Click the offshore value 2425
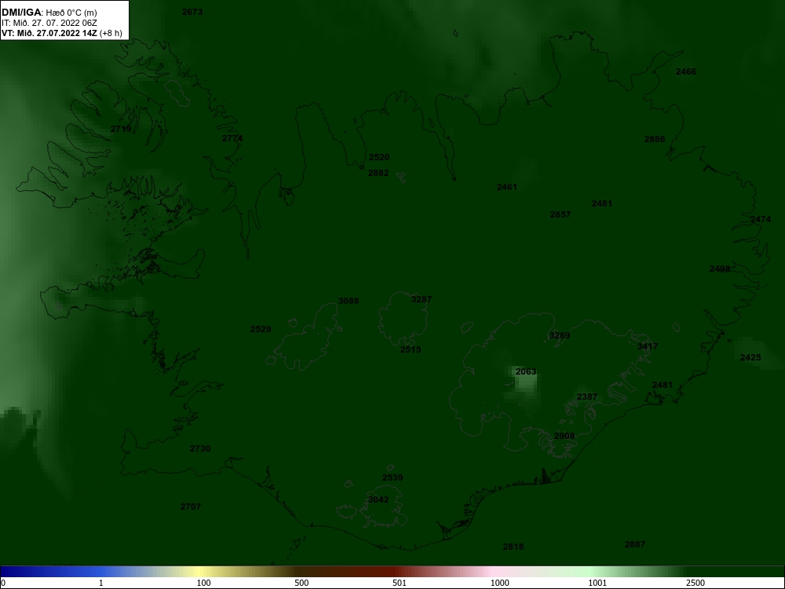 point(750,357)
